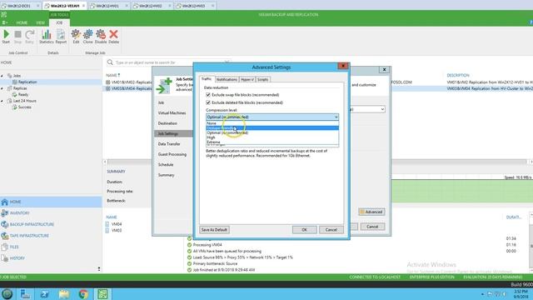Switch to the Notifications tab

tap(227, 79)
